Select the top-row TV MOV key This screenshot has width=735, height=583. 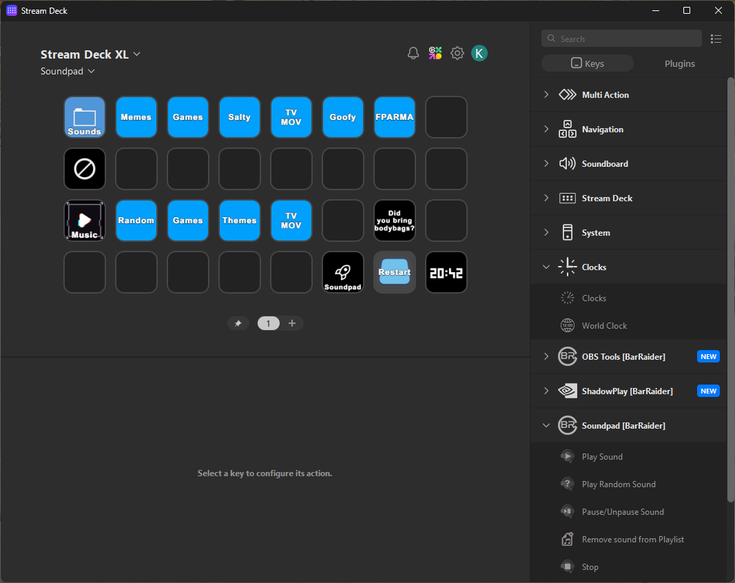(x=291, y=117)
